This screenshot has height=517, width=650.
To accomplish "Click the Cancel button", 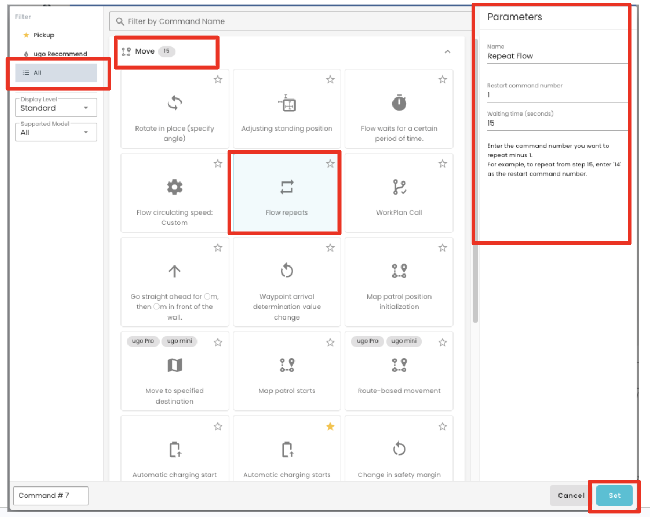I will click(571, 496).
